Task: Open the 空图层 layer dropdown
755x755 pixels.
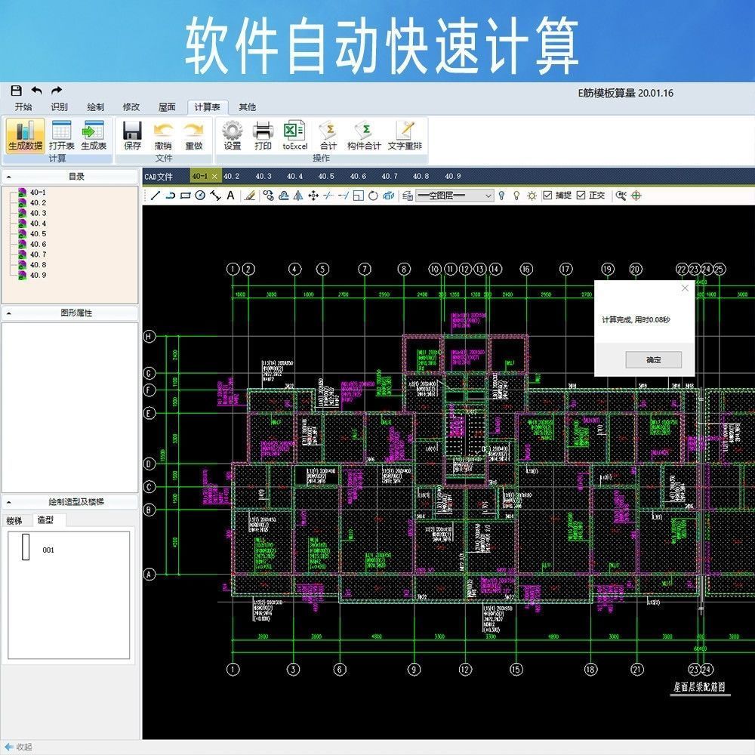Action: (x=455, y=196)
